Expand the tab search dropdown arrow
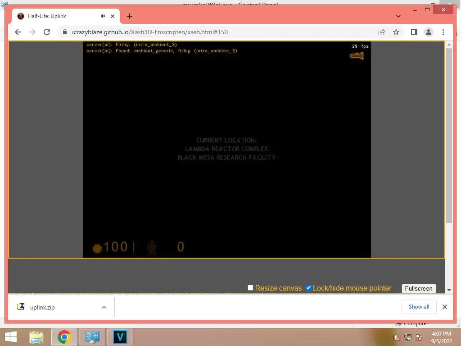 point(398,16)
